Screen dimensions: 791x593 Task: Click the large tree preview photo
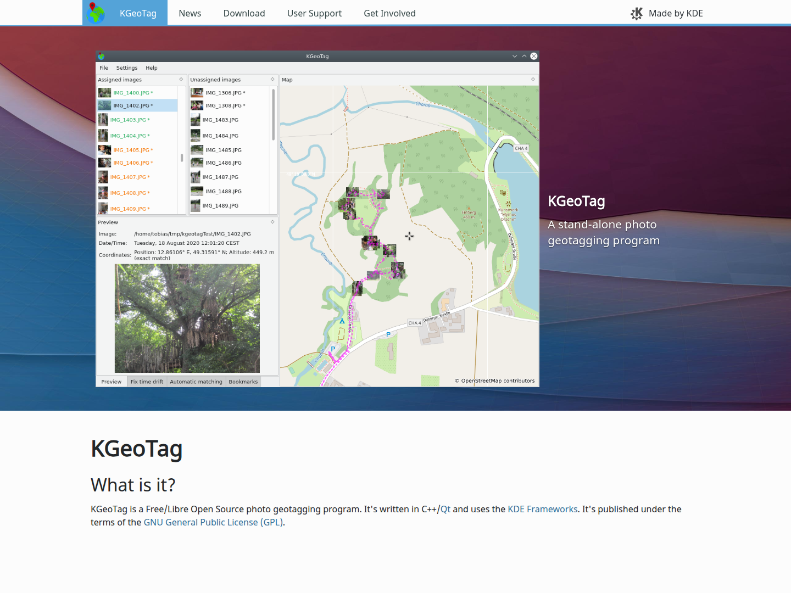click(187, 318)
